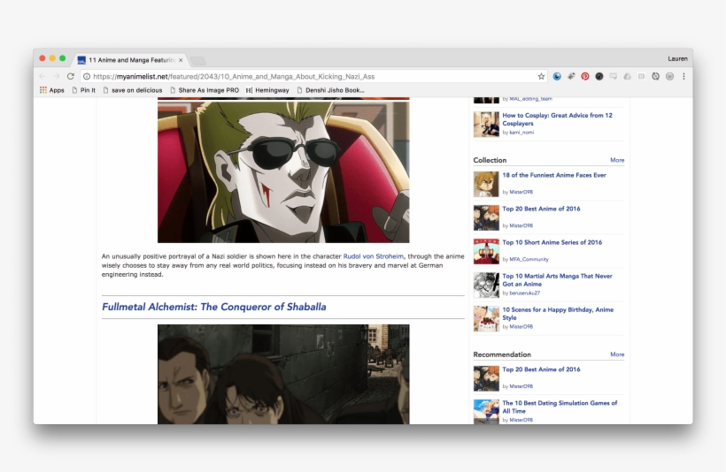The image size is (726, 472).
Task: Click More next to Collection
Action: tap(617, 160)
